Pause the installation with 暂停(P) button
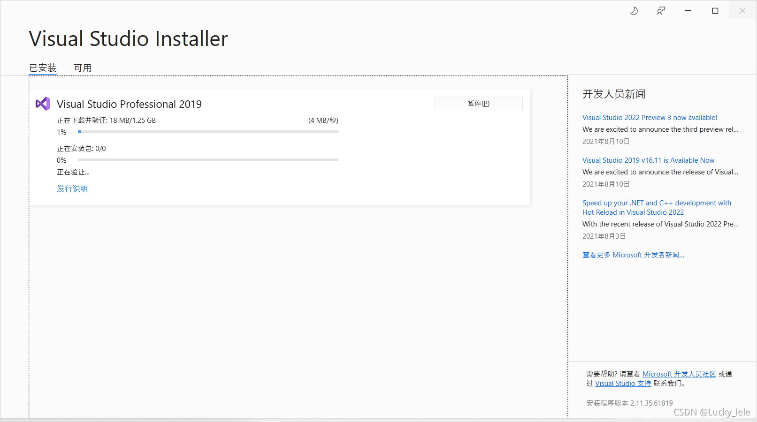Viewport: 757px width, 422px height. click(479, 104)
